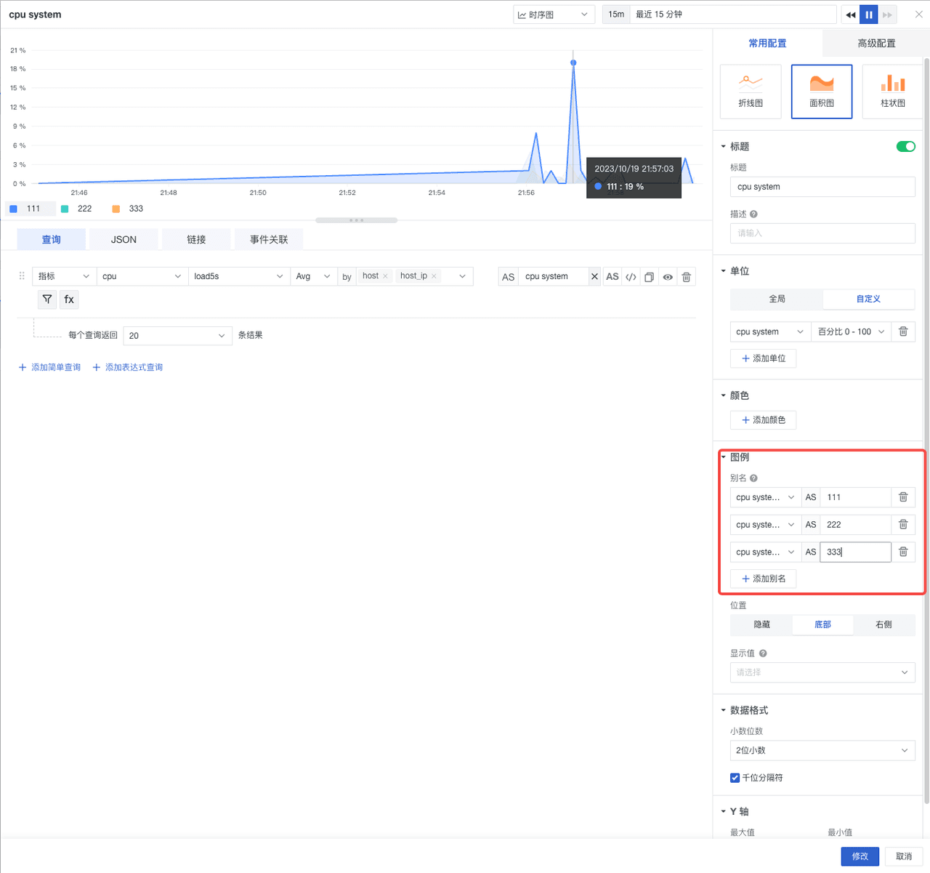Delete the 222 alias row
The image size is (930, 873).
pyautogui.click(x=903, y=525)
